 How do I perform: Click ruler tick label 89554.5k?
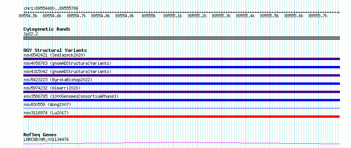click(x=28, y=16)
